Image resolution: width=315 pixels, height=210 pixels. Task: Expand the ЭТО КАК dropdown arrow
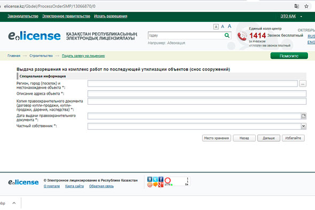tap(301, 17)
